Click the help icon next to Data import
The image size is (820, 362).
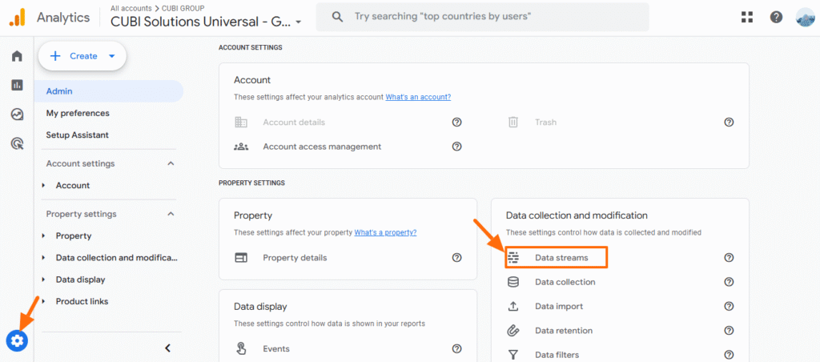coord(729,306)
